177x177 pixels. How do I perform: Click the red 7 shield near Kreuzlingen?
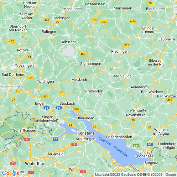coord(74,144)
